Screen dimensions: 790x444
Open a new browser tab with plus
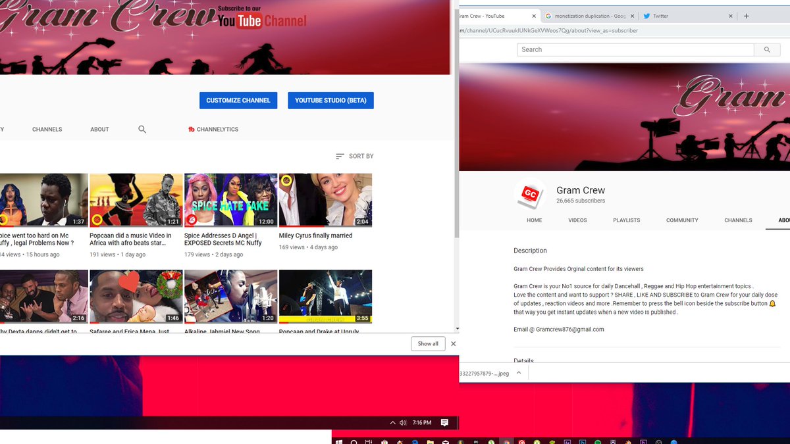coord(746,16)
